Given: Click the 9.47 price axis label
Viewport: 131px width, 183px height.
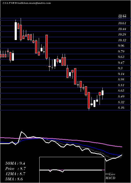Looking at the screenshot, I should point(121,63).
